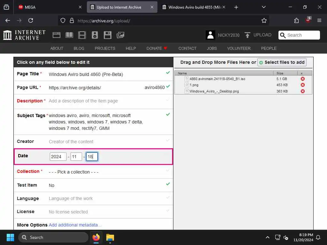Open the texts book icon
The height and width of the screenshot is (245, 327).
tap(69, 35)
